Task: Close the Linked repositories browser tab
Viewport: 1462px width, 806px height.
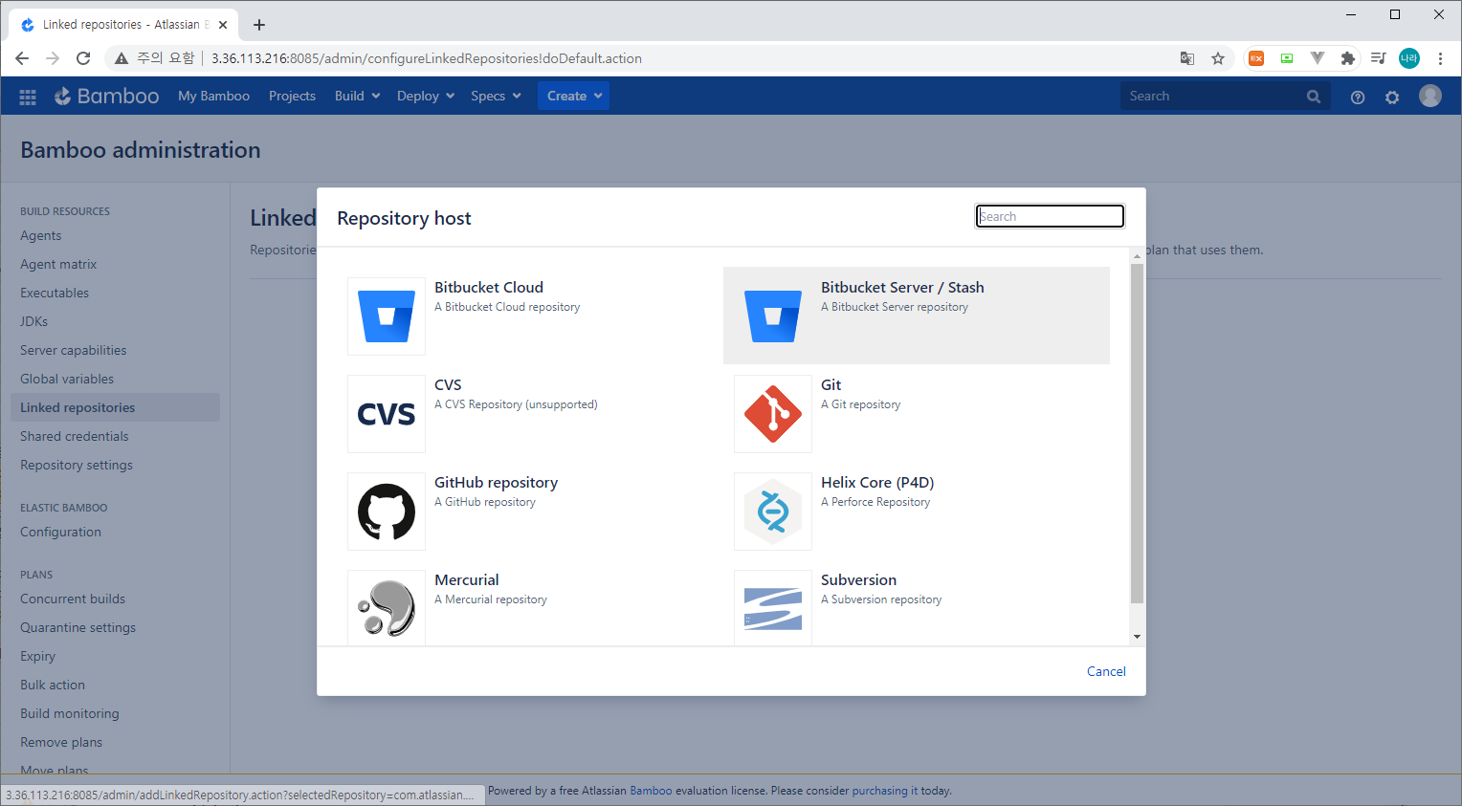Action: pos(223,25)
